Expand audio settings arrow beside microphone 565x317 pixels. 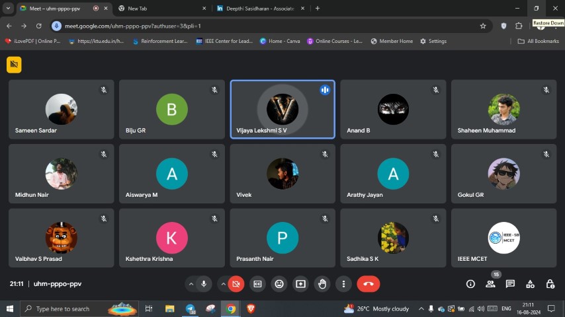(x=191, y=284)
